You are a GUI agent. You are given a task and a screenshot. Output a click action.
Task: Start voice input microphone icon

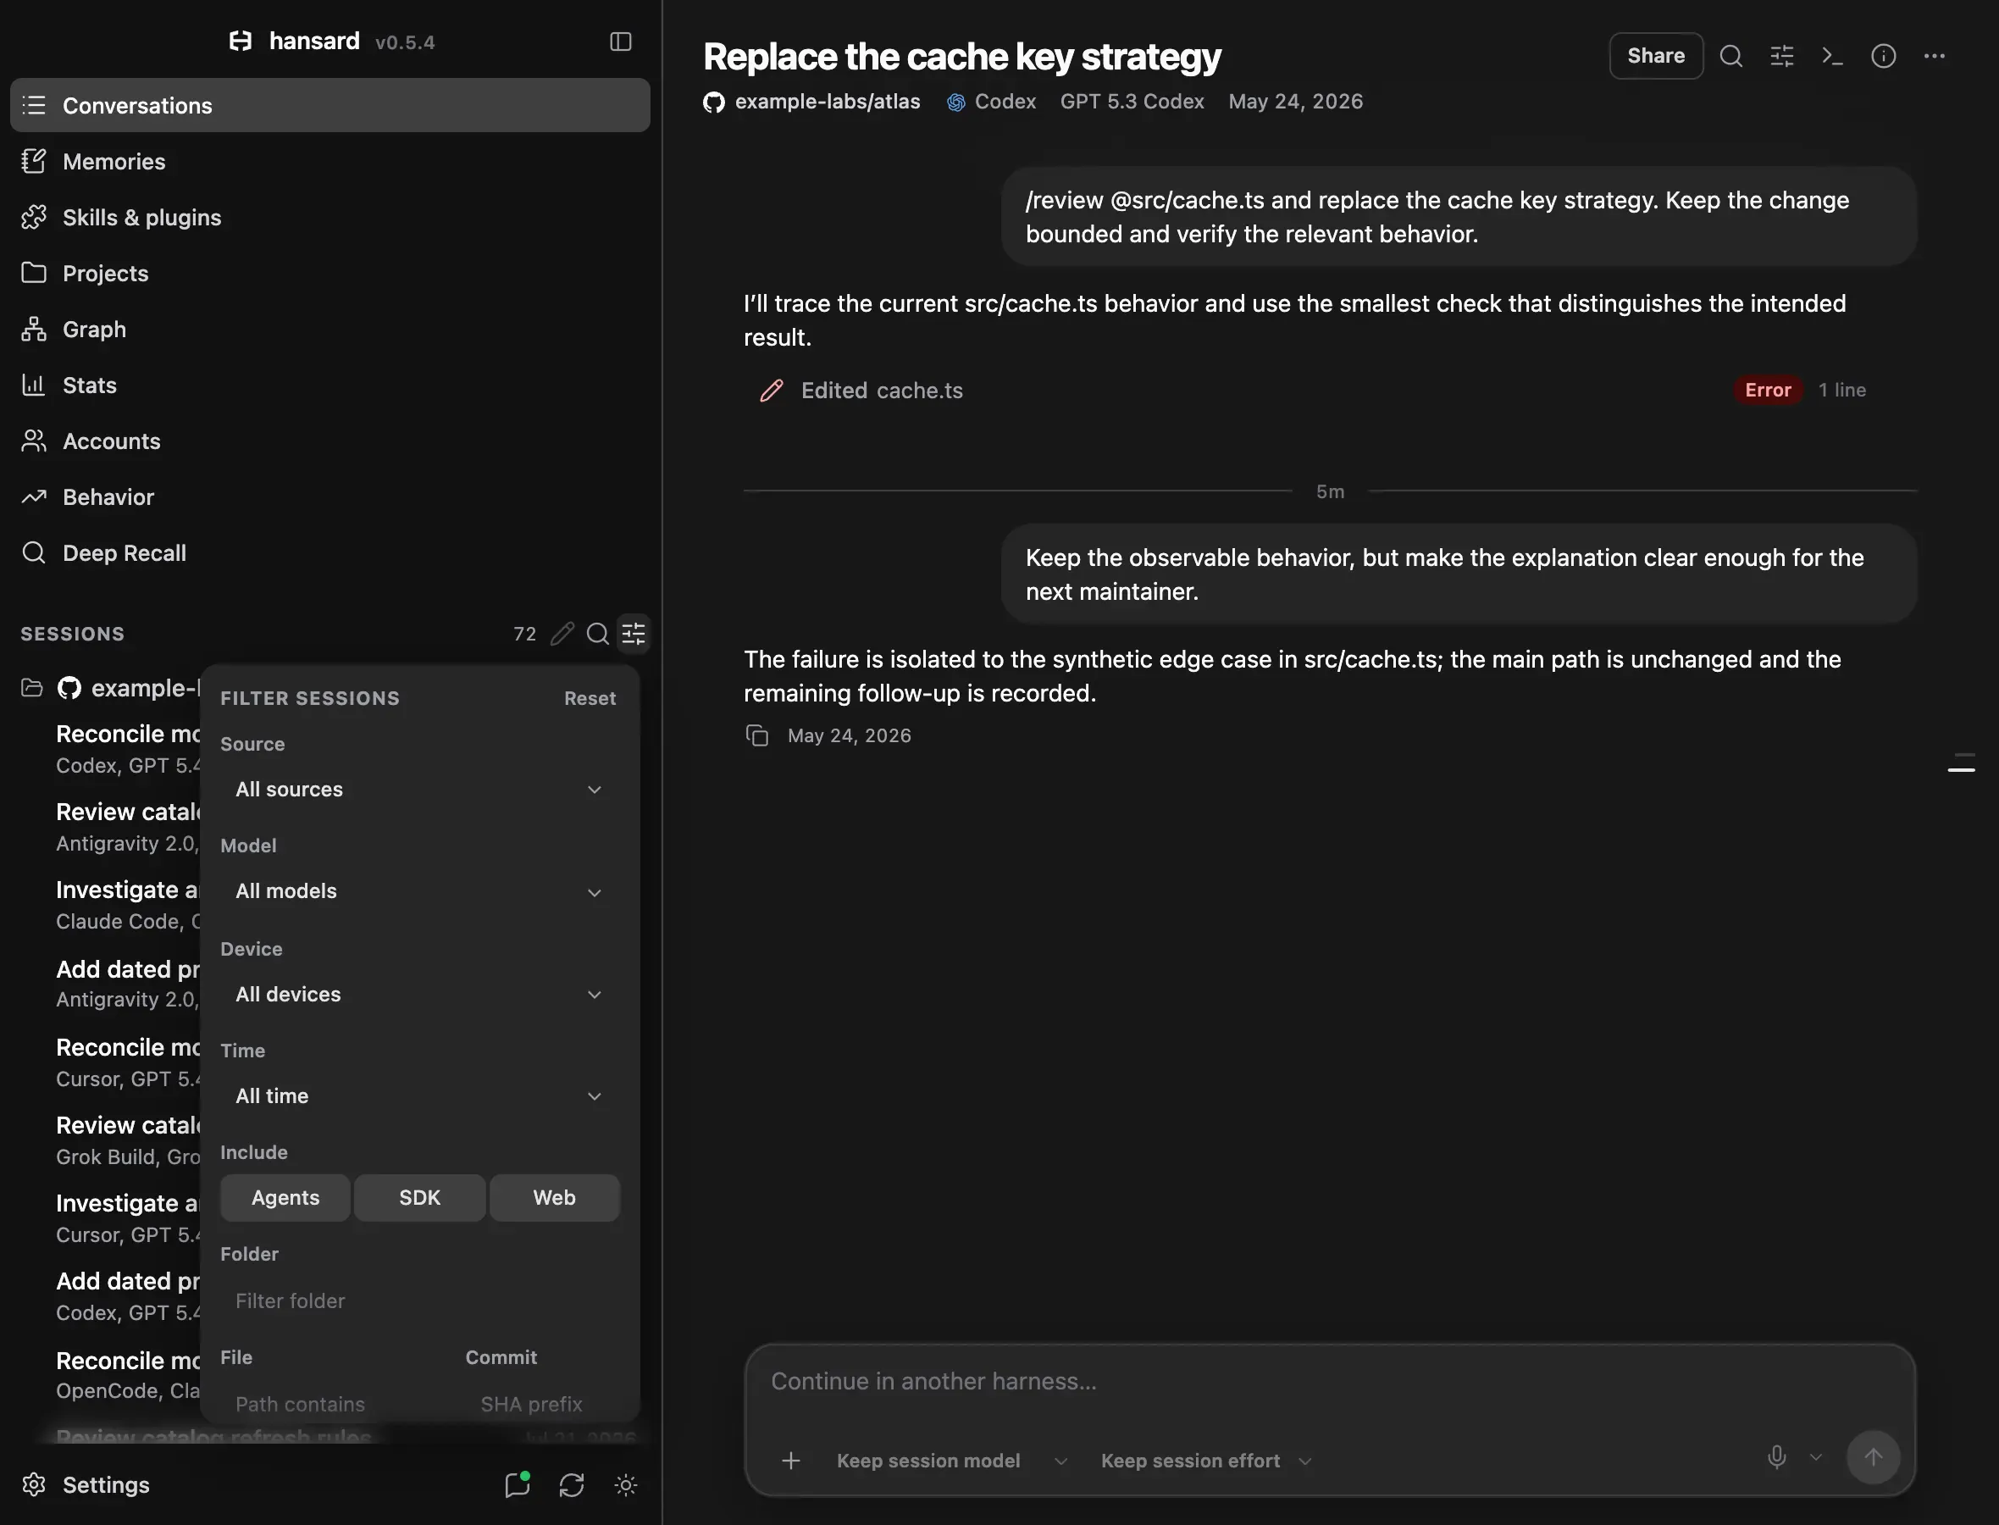point(1777,1458)
